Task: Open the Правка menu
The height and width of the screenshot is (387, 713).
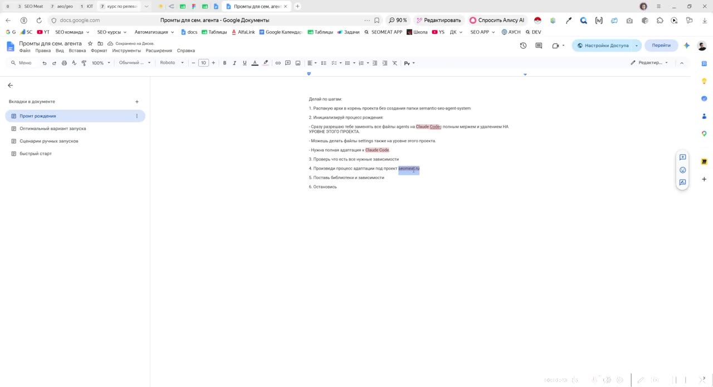Action: coord(43,51)
